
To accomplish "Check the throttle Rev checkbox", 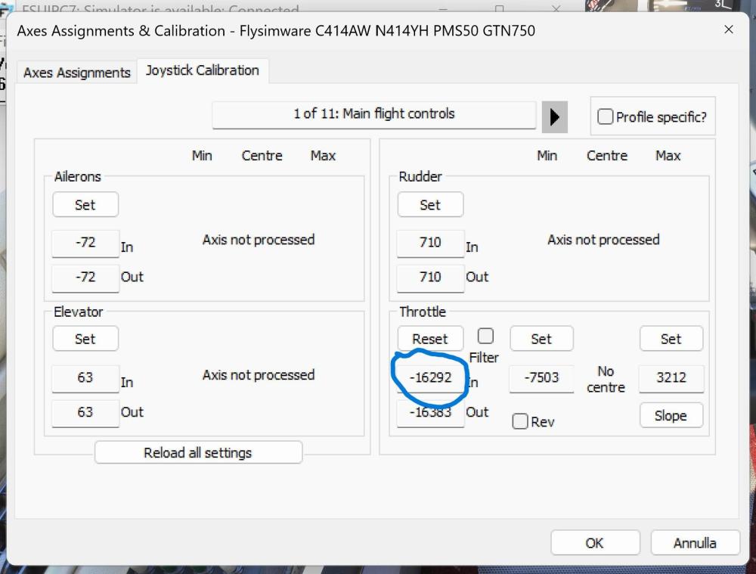I will 520,422.
